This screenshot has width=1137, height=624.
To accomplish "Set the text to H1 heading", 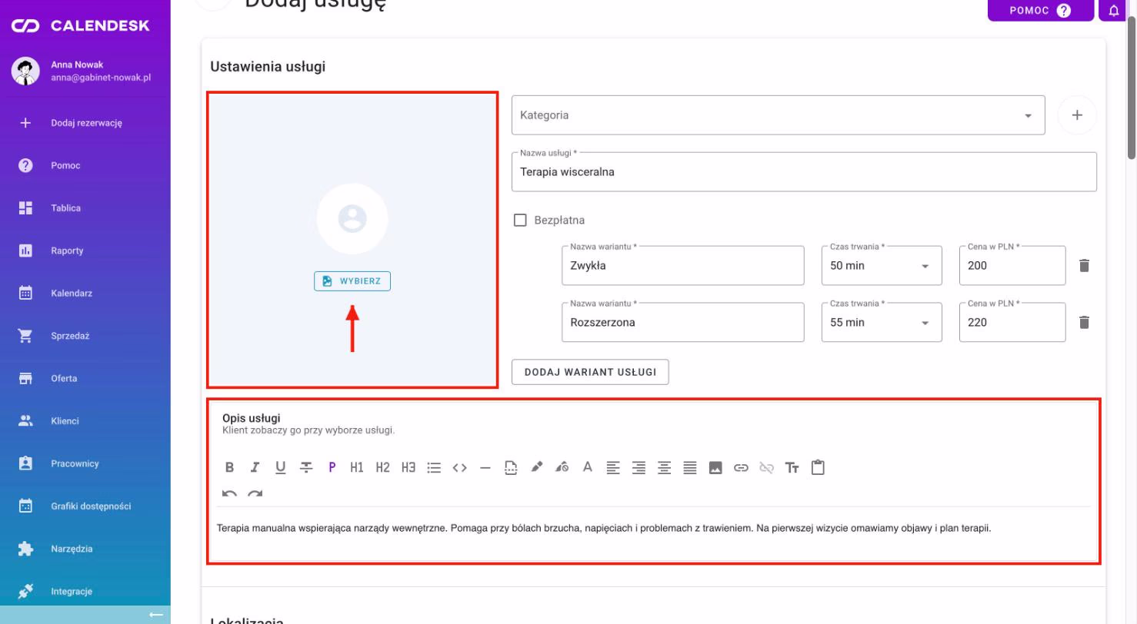I will tap(357, 467).
